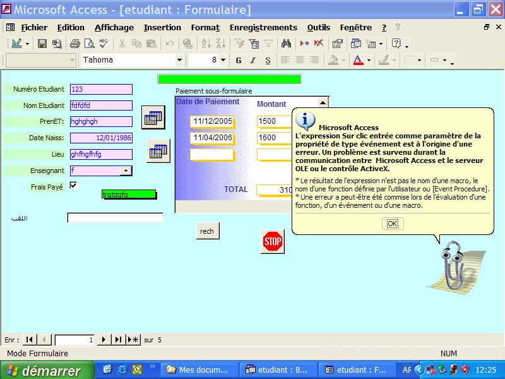Show the Database Window icon
Viewport: 505px width, 379px height.
[x=355, y=44]
